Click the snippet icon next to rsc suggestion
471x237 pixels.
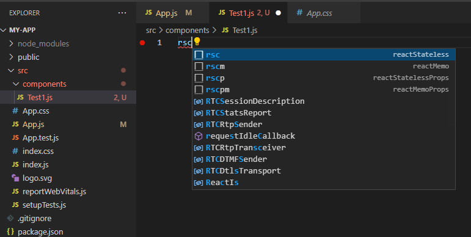click(199, 55)
